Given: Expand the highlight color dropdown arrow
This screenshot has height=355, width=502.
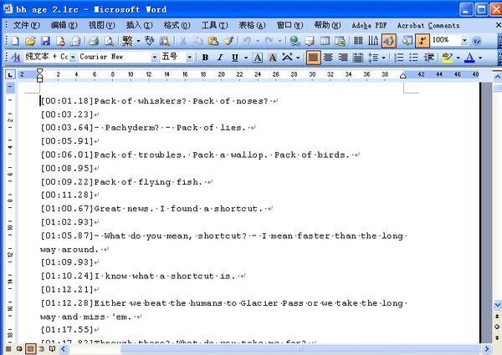Looking at the screenshot, I should [458, 58].
